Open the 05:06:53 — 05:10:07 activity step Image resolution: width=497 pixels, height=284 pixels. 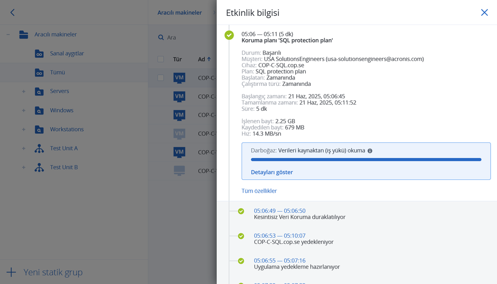pyautogui.click(x=279, y=235)
